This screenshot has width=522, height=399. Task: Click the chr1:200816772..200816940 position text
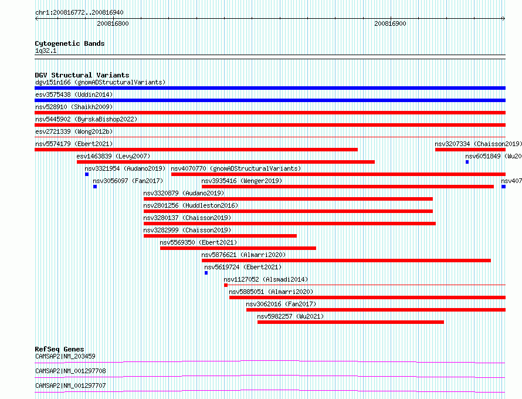(x=79, y=13)
